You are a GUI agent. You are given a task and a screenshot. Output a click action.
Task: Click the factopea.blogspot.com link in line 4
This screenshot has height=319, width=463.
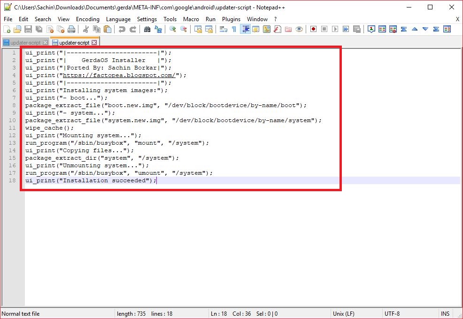tap(119, 75)
